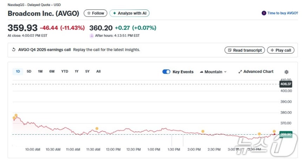
Task: Switch chart to 5Y range
Action: tap(87, 71)
